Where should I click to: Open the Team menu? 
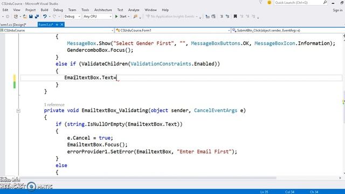pyautogui.click(x=72, y=10)
